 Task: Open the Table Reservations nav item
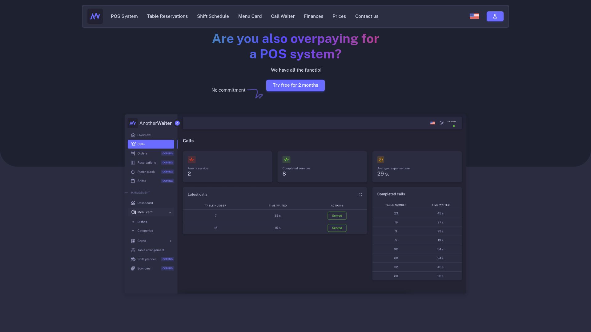click(x=167, y=16)
